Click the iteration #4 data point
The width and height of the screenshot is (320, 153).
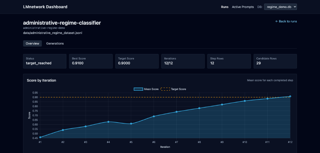(x=108, y=122)
